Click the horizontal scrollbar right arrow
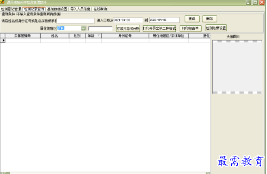The height and width of the screenshot is (174, 267). click(208, 173)
